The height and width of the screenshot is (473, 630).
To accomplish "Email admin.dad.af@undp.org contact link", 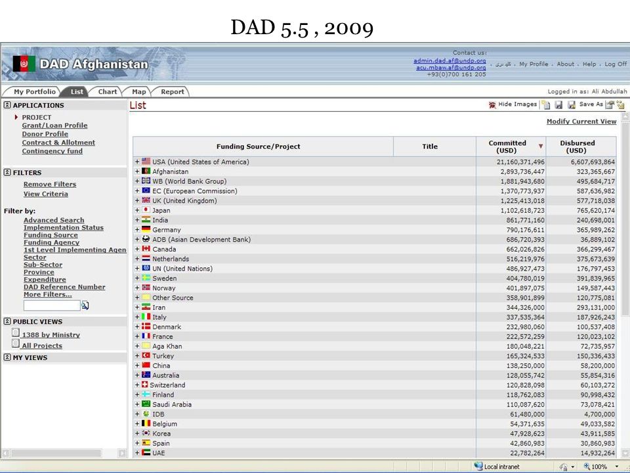I will [450, 60].
